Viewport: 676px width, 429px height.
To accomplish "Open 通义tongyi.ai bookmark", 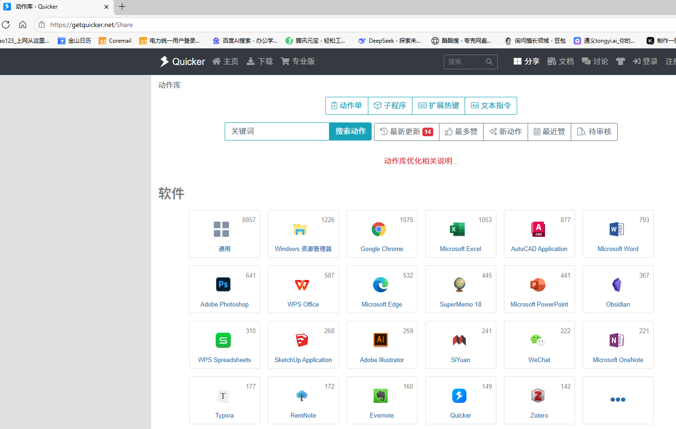I will (x=604, y=41).
